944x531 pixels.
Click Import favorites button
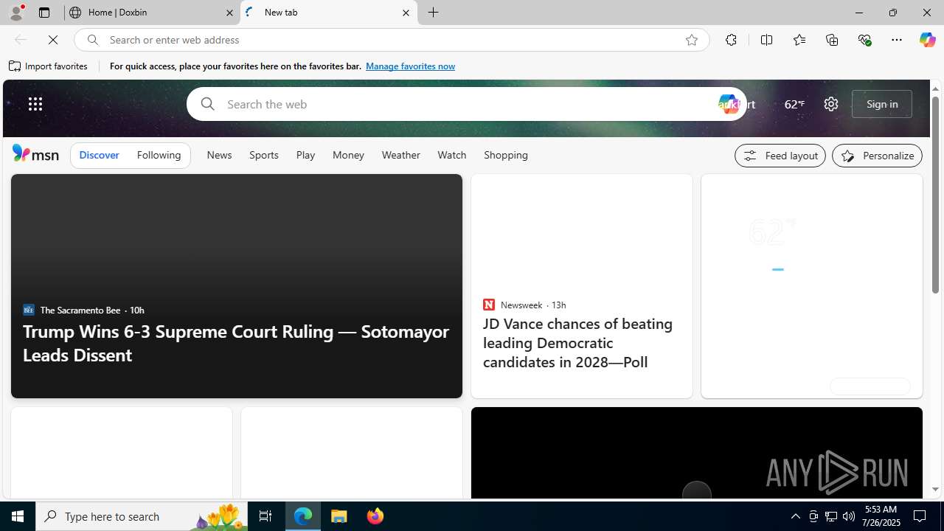pyautogui.click(x=49, y=66)
